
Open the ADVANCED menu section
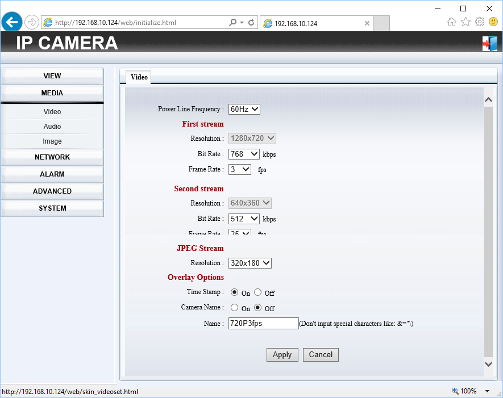52,191
